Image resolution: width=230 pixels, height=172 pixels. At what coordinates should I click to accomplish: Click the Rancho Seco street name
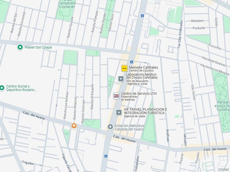tap(111, 23)
